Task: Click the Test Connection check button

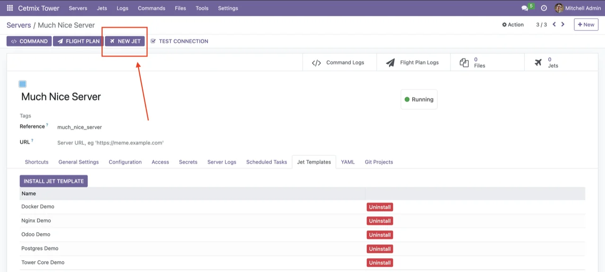Action: coord(179,41)
